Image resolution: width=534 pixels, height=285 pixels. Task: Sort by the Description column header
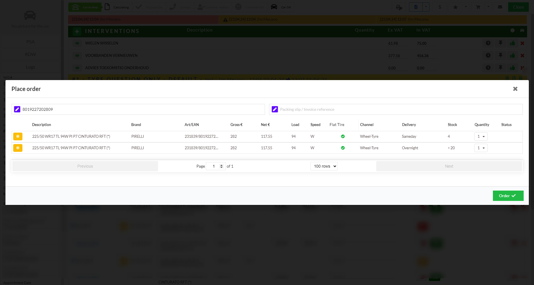tap(42, 125)
